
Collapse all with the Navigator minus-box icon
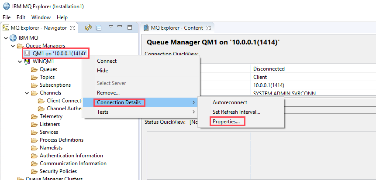tap(99, 28)
